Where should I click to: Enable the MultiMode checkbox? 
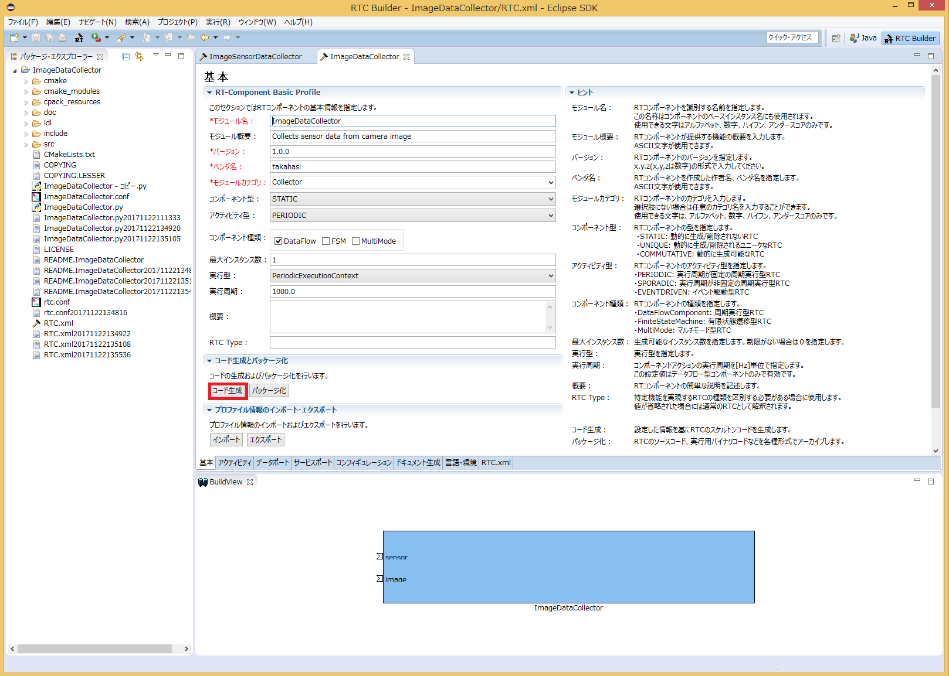pyautogui.click(x=356, y=241)
